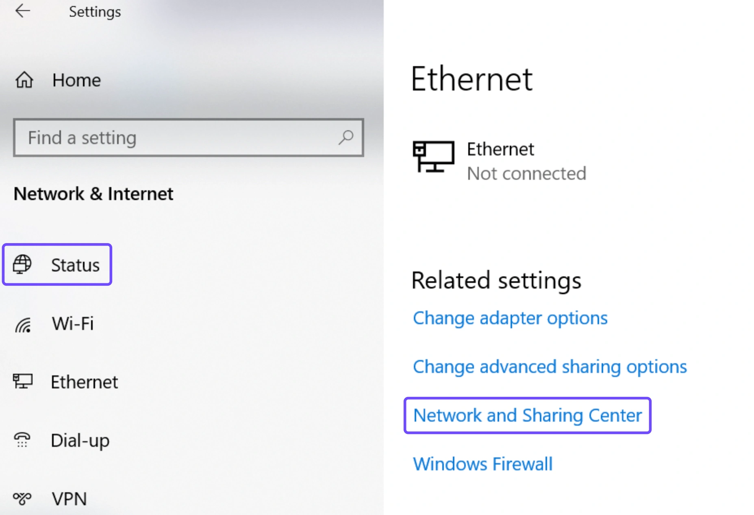The height and width of the screenshot is (515, 754).
Task: Click the Home house icon
Action: click(x=24, y=80)
